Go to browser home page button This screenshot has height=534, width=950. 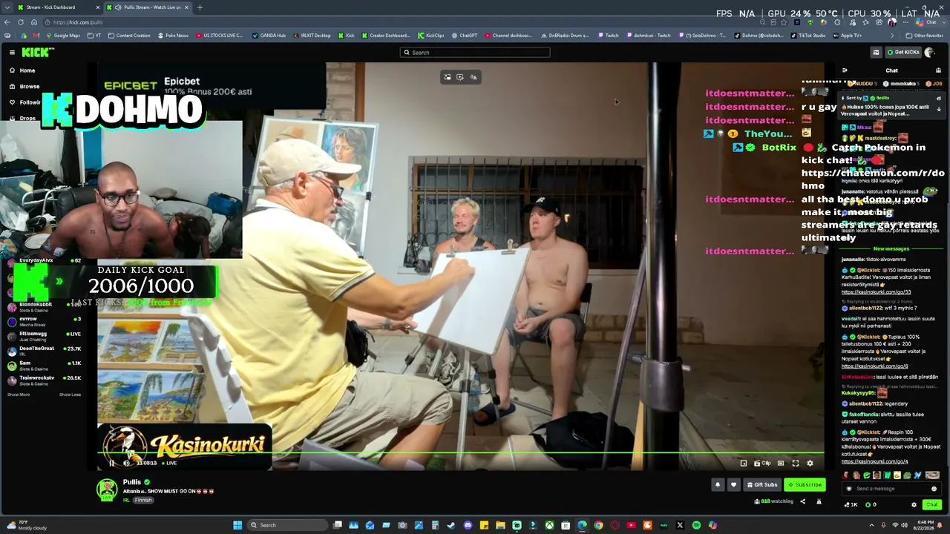coord(33,22)
